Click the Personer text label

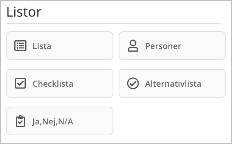pyautogui.click(x=163, y=46)
